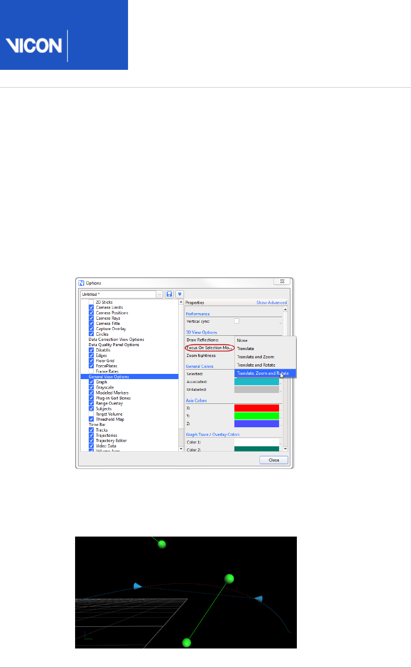Collapse Graph Trace / Overlay Colors header
This screenshot has width=411, height=668.
[213, 434]
